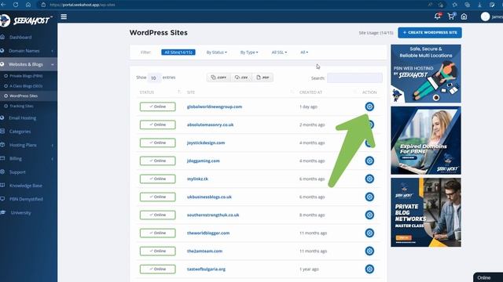Sort table by Status column arrow
Image resolution: width=503 pixels, height=282 pixels.
pyautogui.click(x=179, y=92)
